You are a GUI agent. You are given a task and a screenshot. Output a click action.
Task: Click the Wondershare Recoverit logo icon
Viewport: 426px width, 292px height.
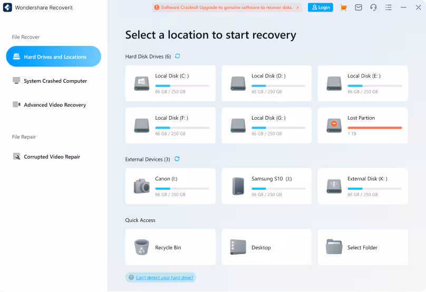coord(7,7)
